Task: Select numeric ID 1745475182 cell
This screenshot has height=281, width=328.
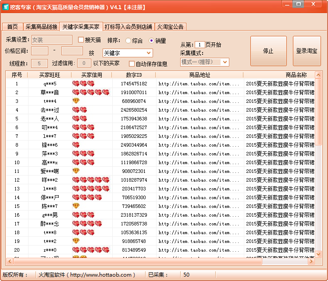Action: (134, 84)
